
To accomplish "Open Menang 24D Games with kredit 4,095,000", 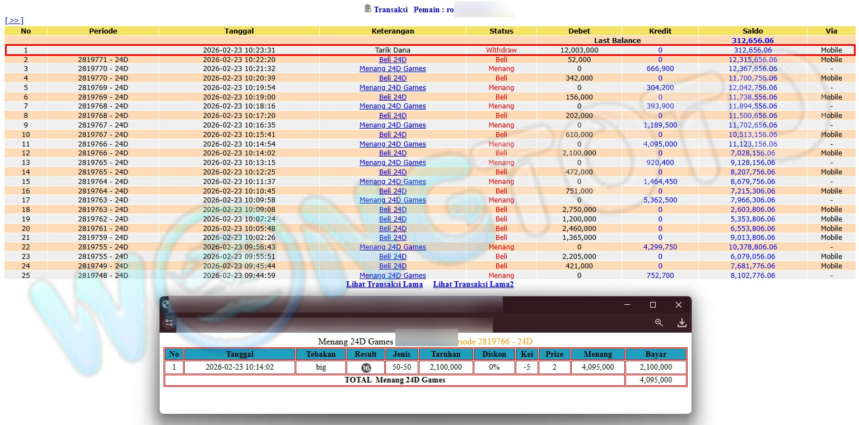I will 393,144.
